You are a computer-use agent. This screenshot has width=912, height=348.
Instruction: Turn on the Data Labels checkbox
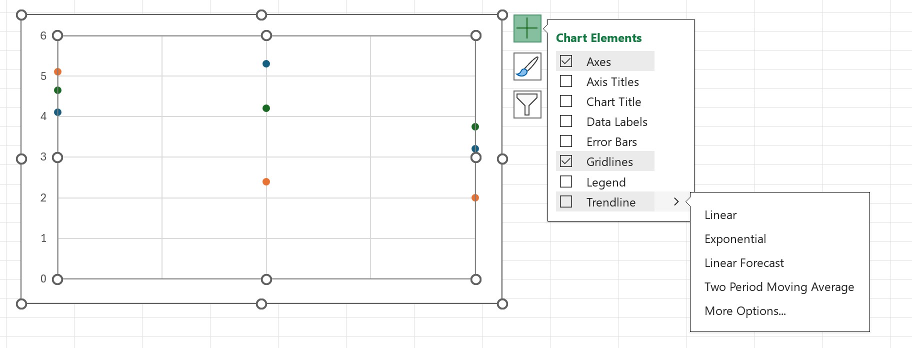(x=566, y=121)
